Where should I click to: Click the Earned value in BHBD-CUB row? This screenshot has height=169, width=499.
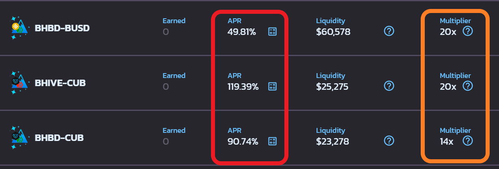(166, 141)
